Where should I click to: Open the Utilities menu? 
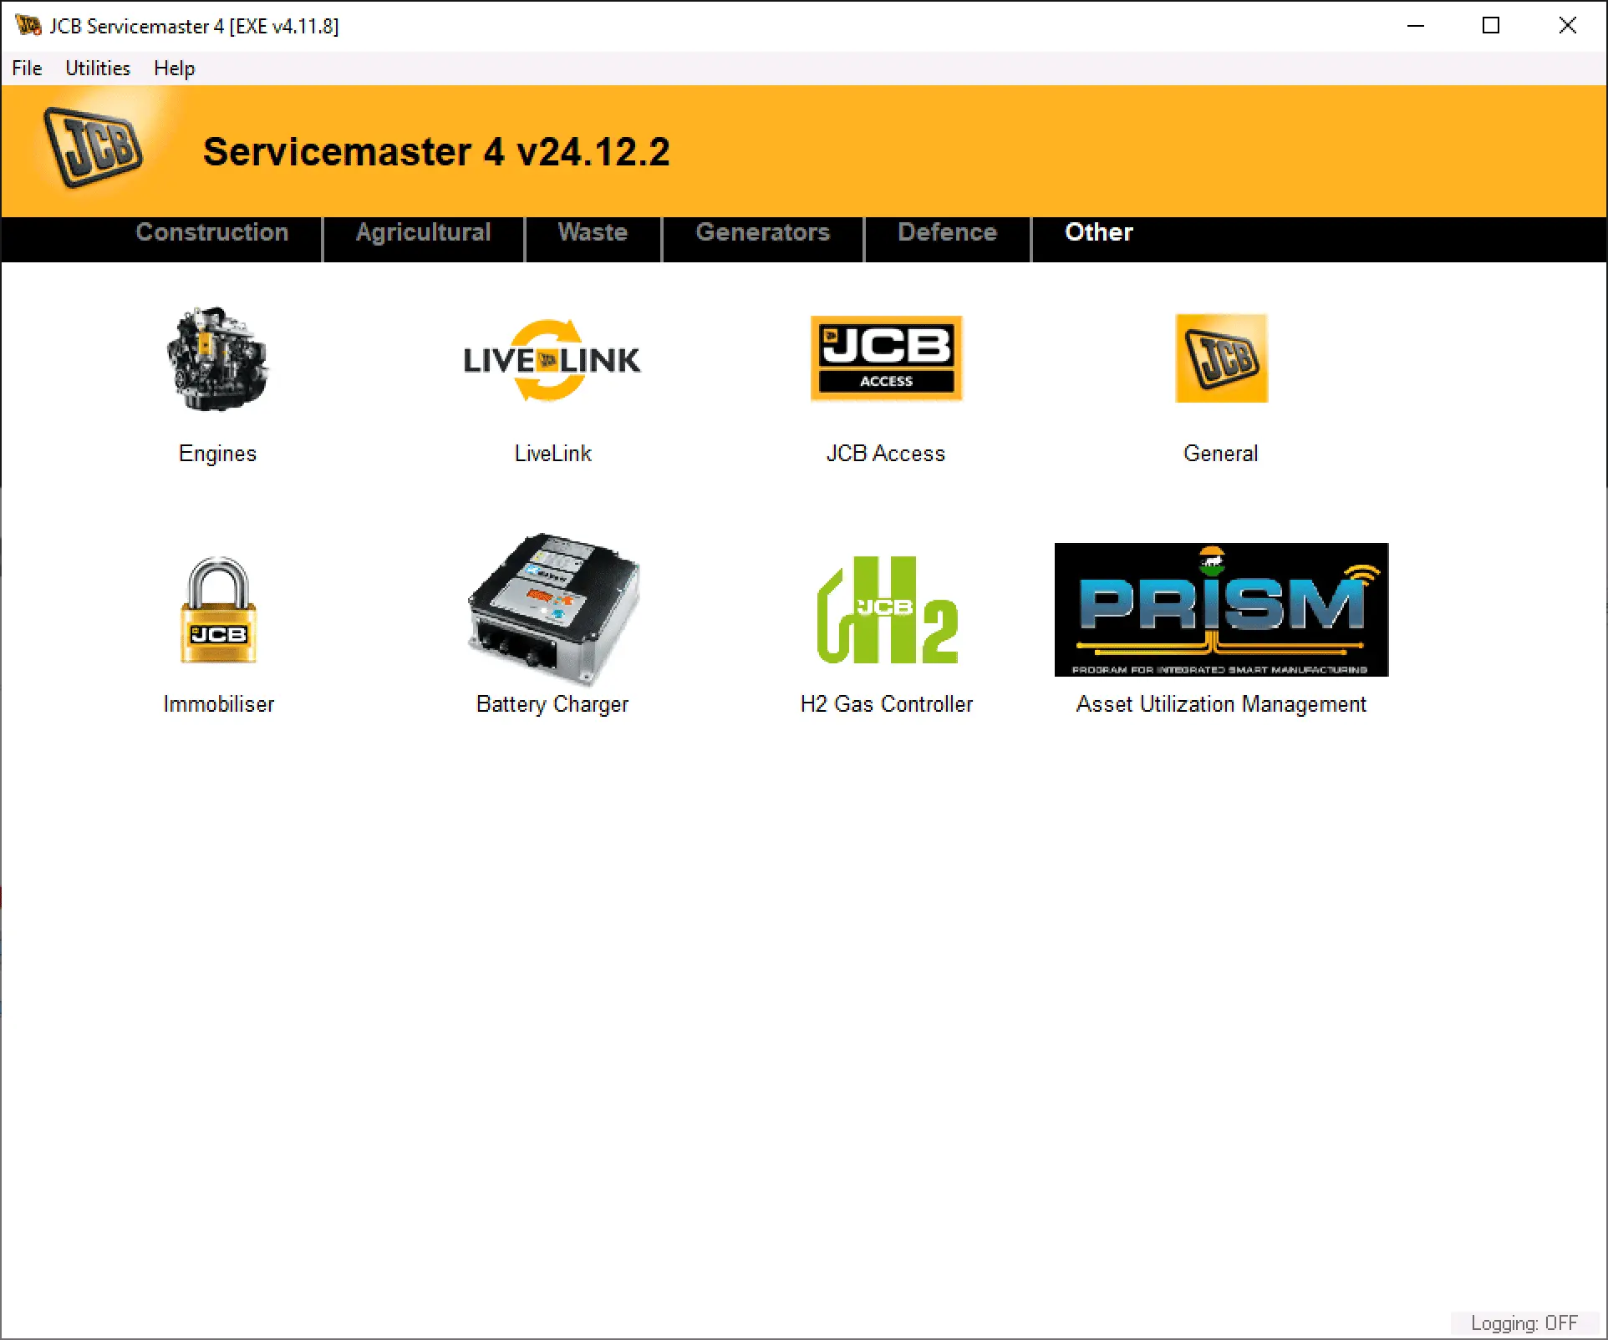tap(98, 69)
